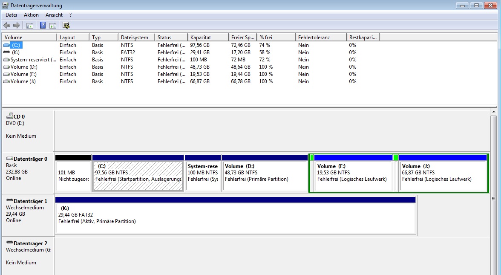Open the Ansicht menu
The image size is (501, 275).
coord(54,15)
